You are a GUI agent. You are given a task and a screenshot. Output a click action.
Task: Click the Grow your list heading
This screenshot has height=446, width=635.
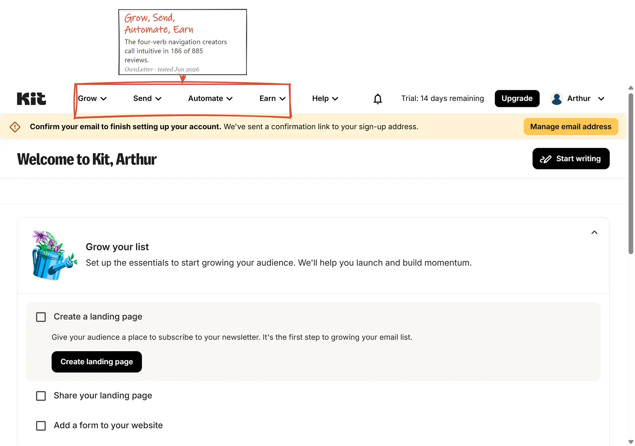[117, 247]
